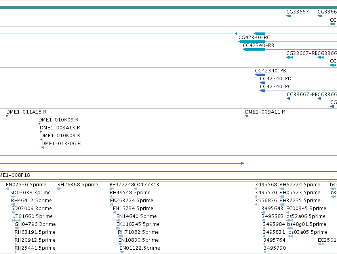Select the CG42340-PB thick coding bar
Image resolution: width=337 pixels, height=254 pixels.
[x=260, y=75]
